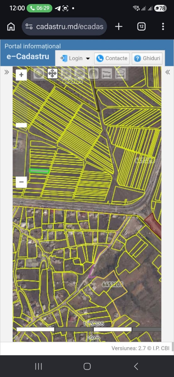Expand the left side panel

(x=7, y=72)
